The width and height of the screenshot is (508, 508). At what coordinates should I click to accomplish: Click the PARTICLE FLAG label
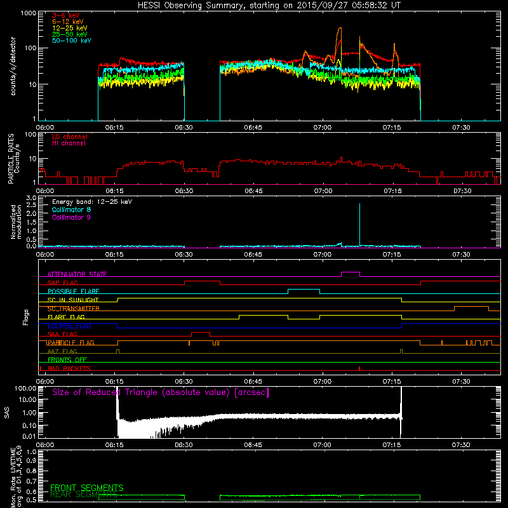tap(70, 343)
